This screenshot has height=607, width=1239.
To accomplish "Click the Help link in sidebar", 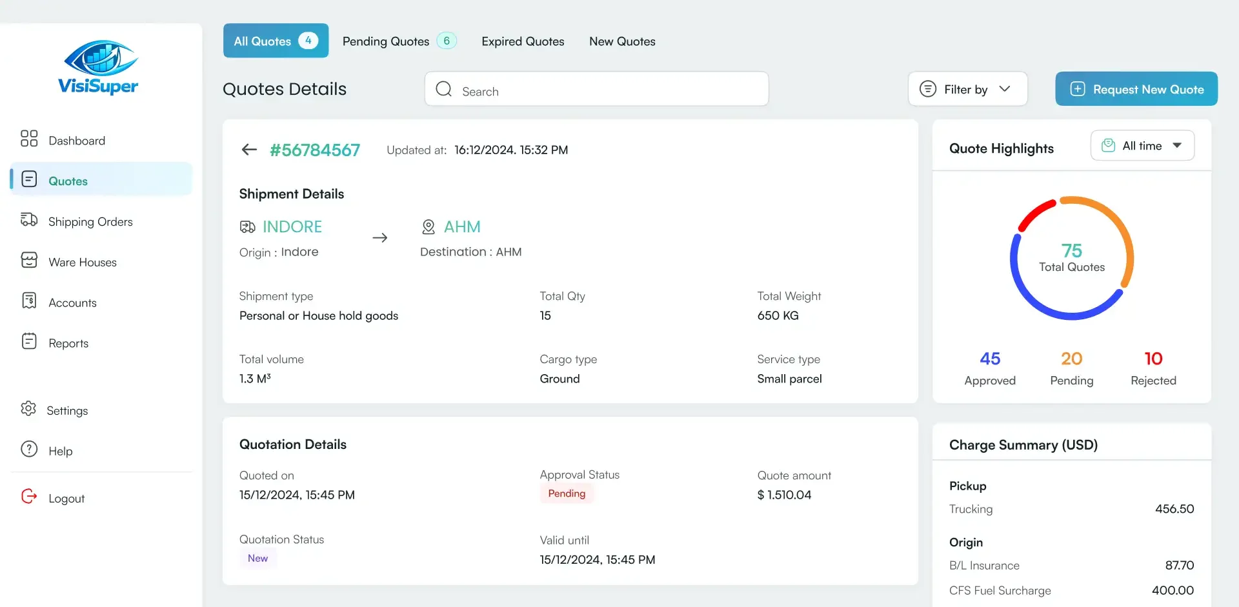I will [x=61, y=451].
